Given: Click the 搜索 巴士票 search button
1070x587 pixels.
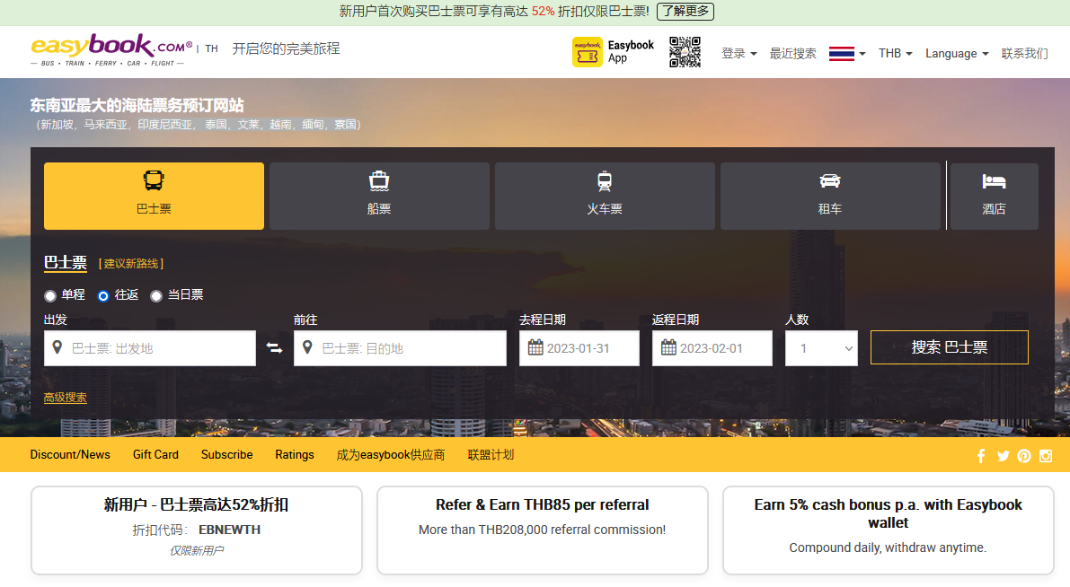Looking at the screenshot, I should 949,347.
